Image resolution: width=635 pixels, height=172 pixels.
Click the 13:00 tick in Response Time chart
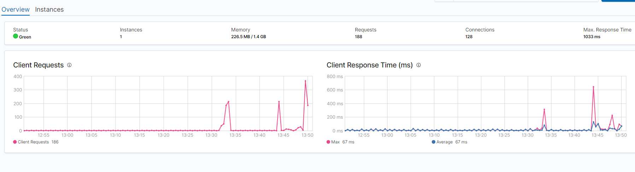[x=387, y=135]
